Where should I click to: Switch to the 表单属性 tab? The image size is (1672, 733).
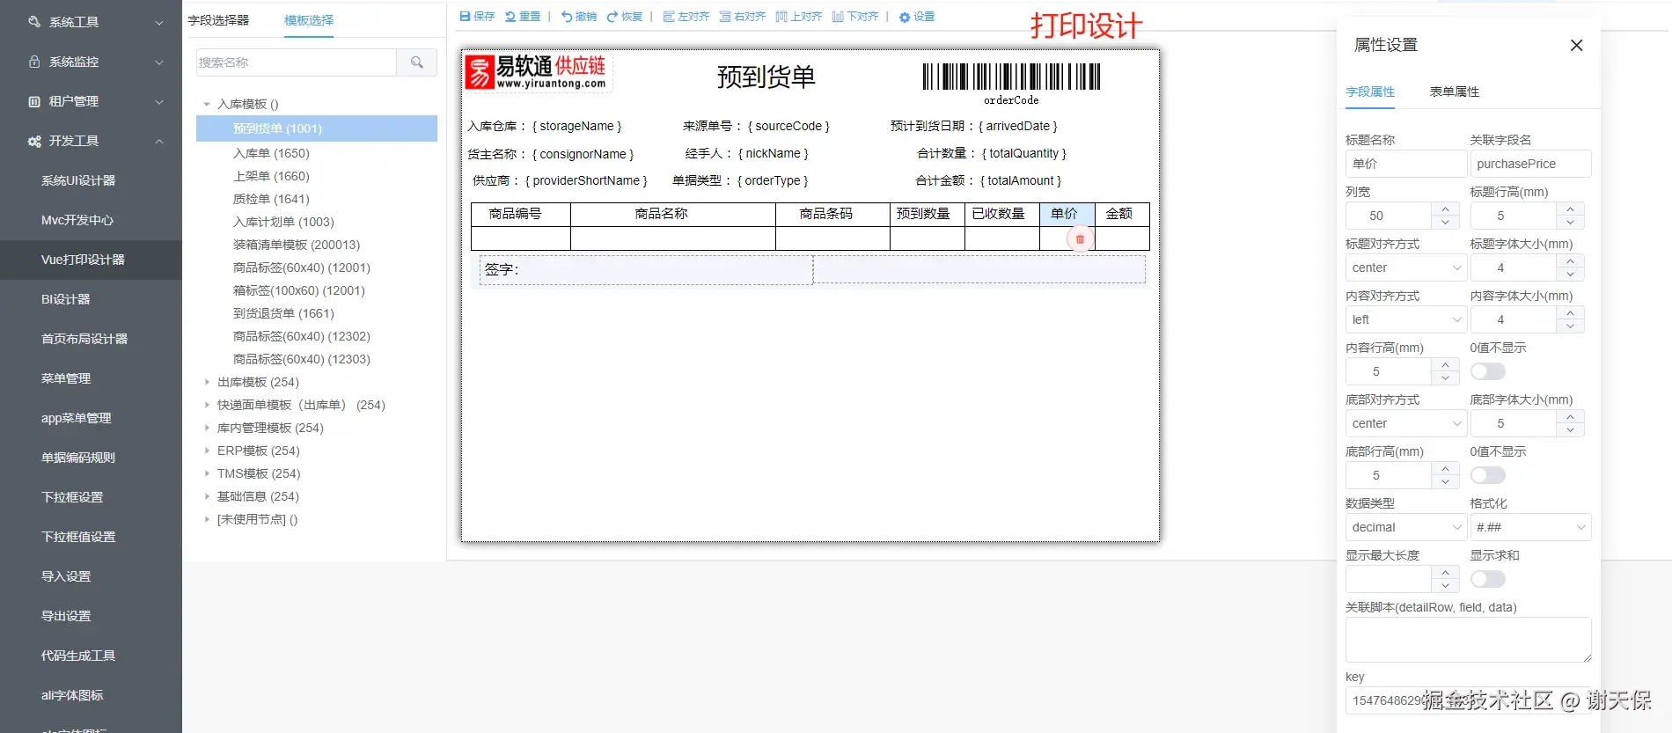(1455, 92)
